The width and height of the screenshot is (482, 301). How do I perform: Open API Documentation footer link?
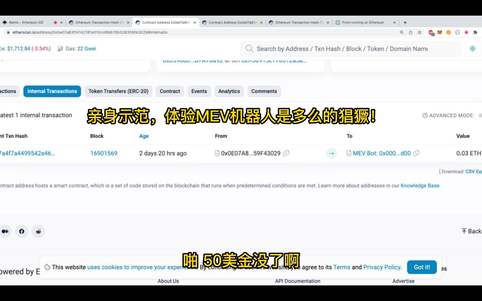click(298, 281)
